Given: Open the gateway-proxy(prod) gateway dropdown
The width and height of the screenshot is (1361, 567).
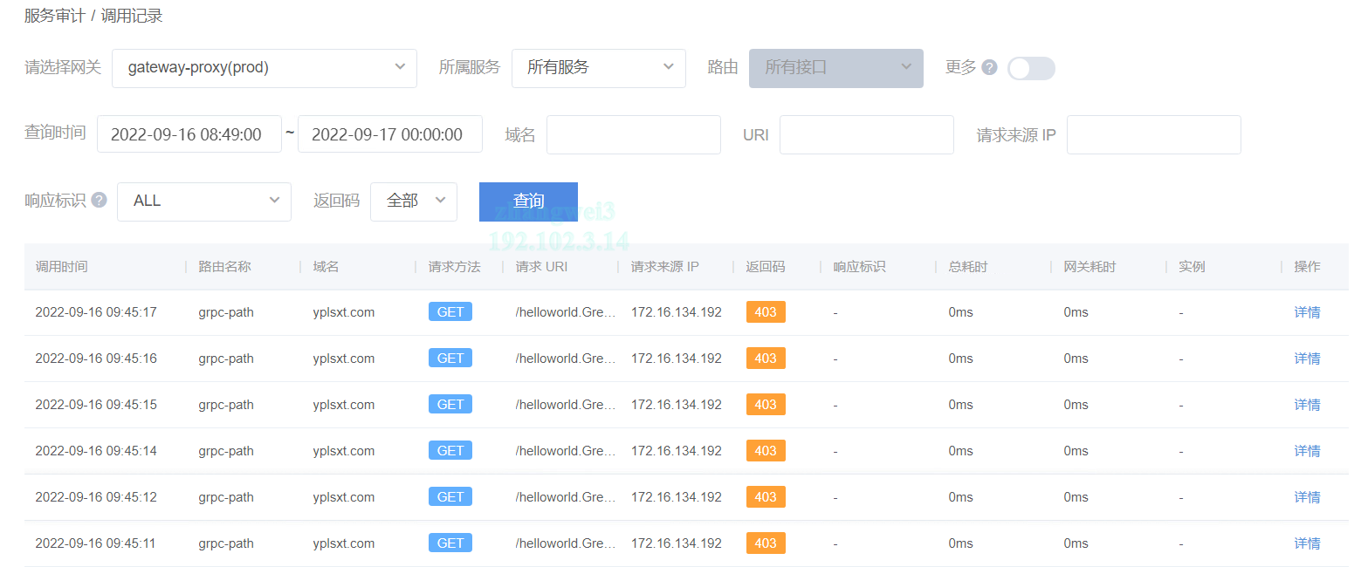Looking at the screenshot, I should [264, 68].
